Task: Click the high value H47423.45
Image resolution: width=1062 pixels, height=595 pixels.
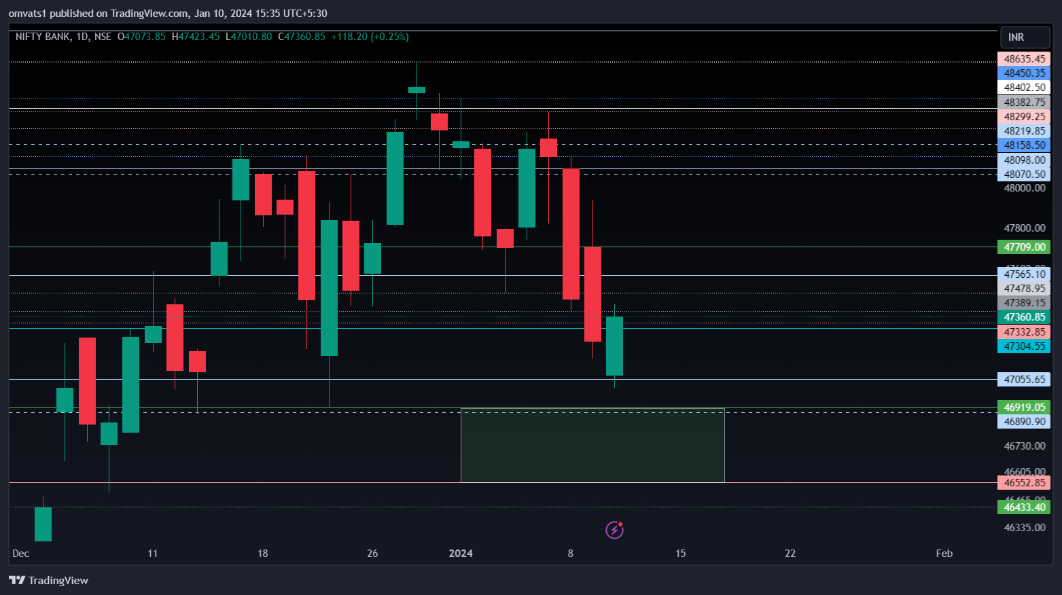Action: [196, 37]
